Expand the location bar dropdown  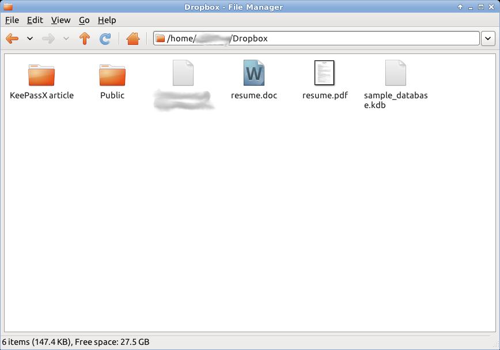click(x=488, y=39)
